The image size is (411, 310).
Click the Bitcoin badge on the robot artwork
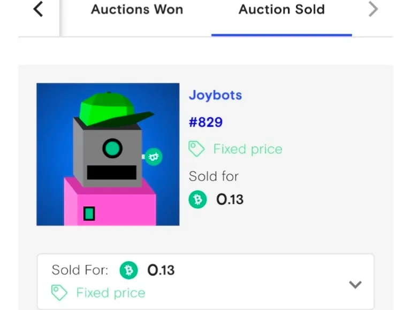point(154,157)
